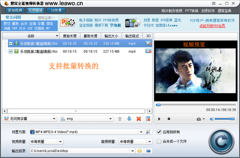240x158 pixels.
Task: Open PPT转换 from top menu
Action: 192,11
